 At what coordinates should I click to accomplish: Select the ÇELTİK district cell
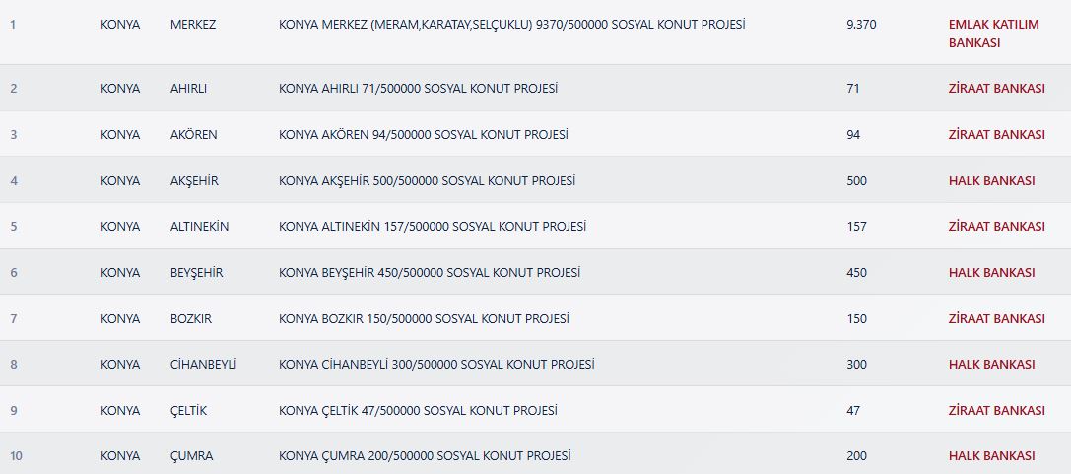188,411
